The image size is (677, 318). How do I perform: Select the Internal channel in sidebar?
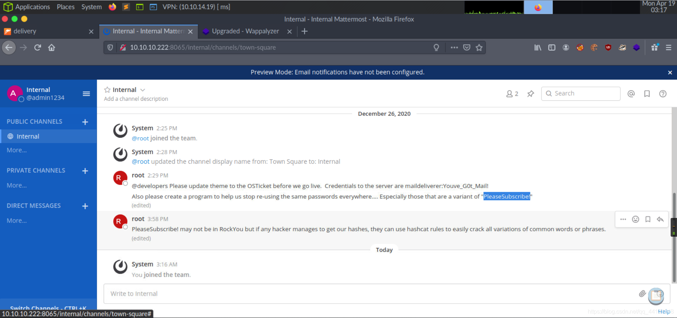[x=48, y=136]
